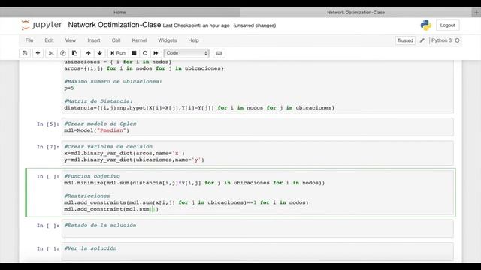Open the Help menu
This screenshot has height=270, width=481.
(193, 40)
